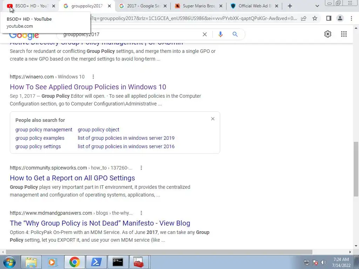
Task: Close the 2017 - Google Search tab
Action: coord(165,6)
